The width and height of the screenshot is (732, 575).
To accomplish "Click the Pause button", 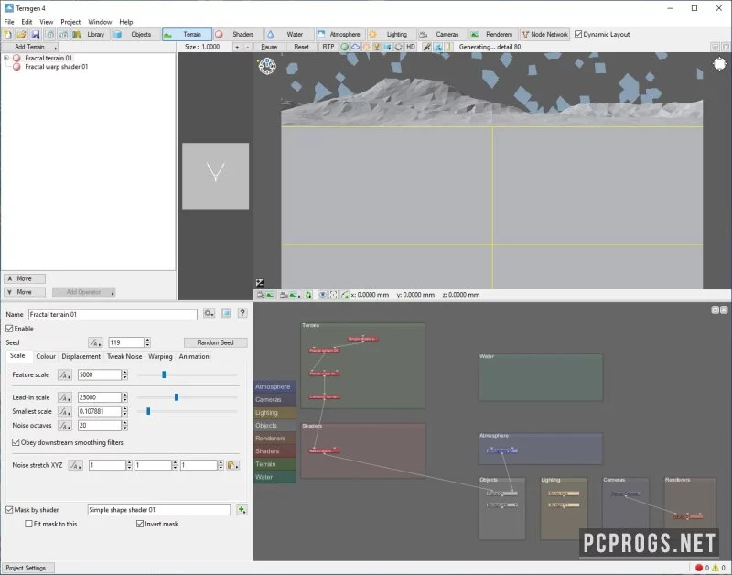I will coord(269,47).
